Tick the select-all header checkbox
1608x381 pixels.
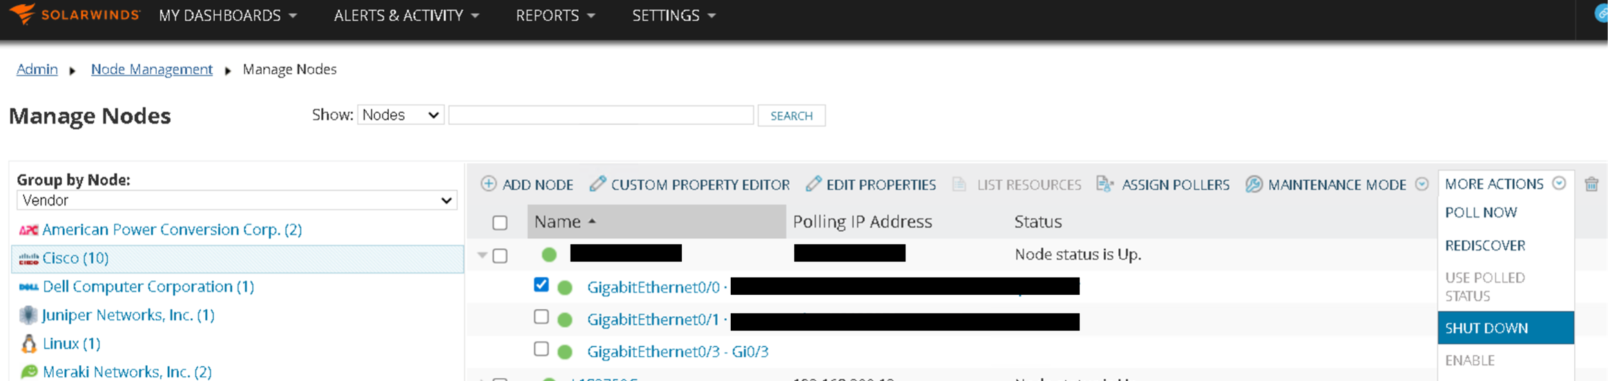500,222
